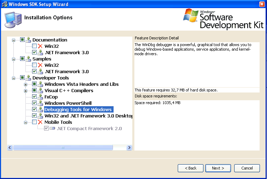Select Visual C++ Compilers tree item
The width and height of the screenshot is (267, 179).
[69, 90]
